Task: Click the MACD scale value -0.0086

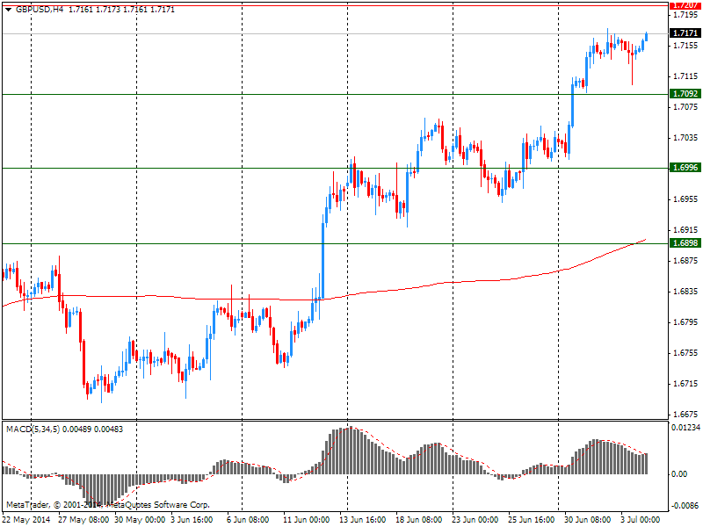Action: pyautogui.click(x=686, y=506)
